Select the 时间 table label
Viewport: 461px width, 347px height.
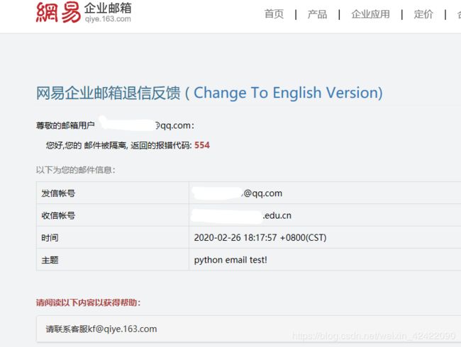point(50,237)
